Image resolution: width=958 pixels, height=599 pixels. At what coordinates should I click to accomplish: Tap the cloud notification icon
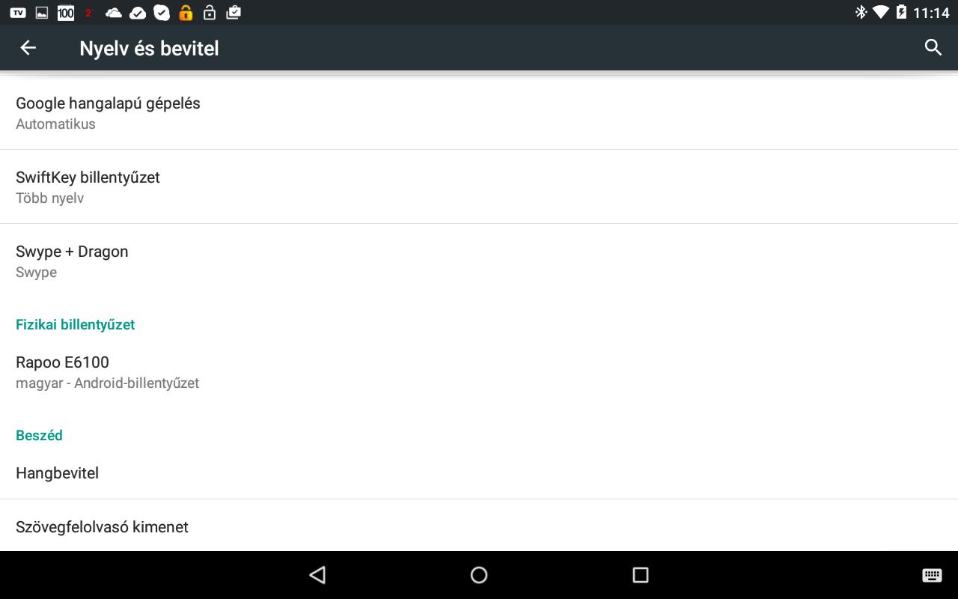(114, 13)
